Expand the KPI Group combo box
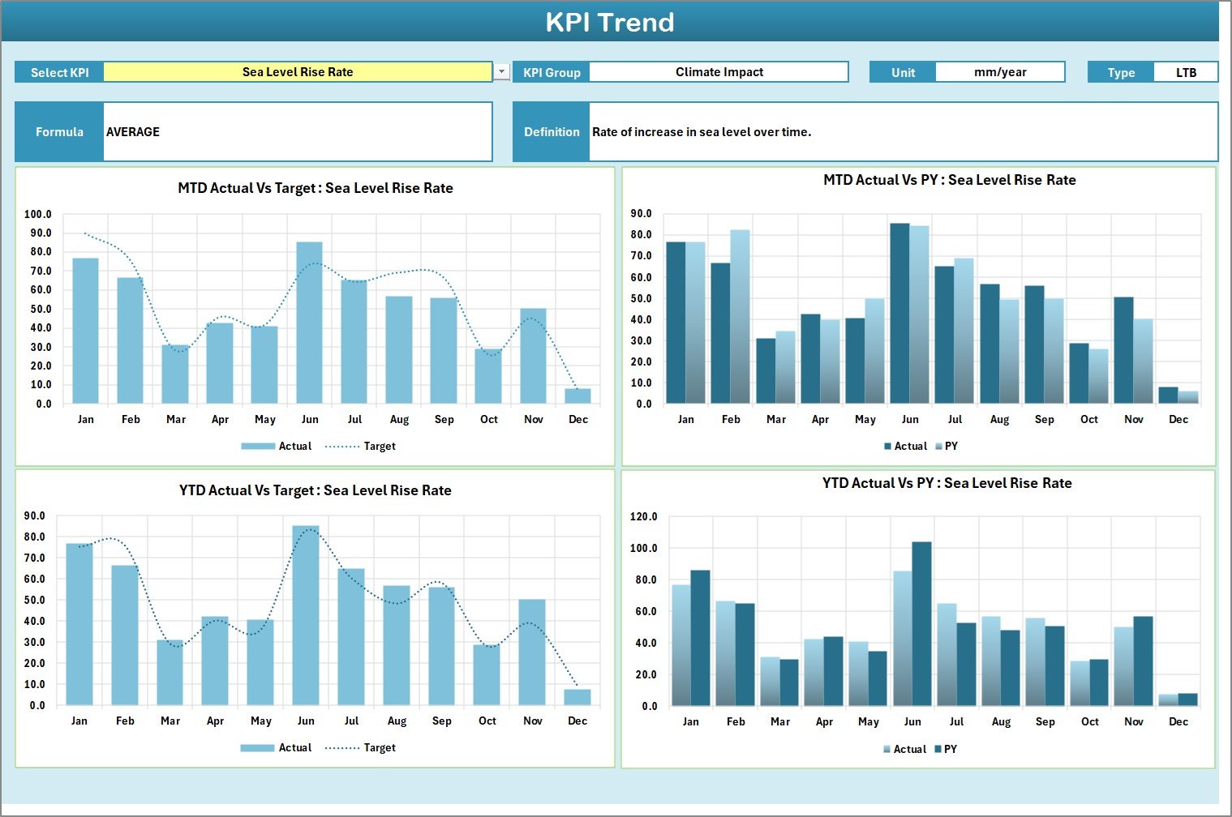The height and width of the screenshot is (817, 1232). click(718, 71)
